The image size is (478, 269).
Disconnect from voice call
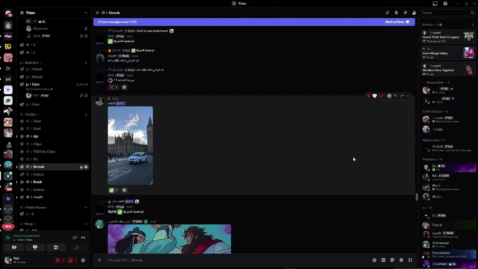point(83,238)
